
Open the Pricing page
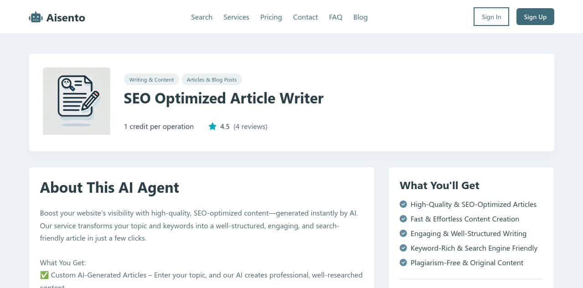[x=271, y=17]
